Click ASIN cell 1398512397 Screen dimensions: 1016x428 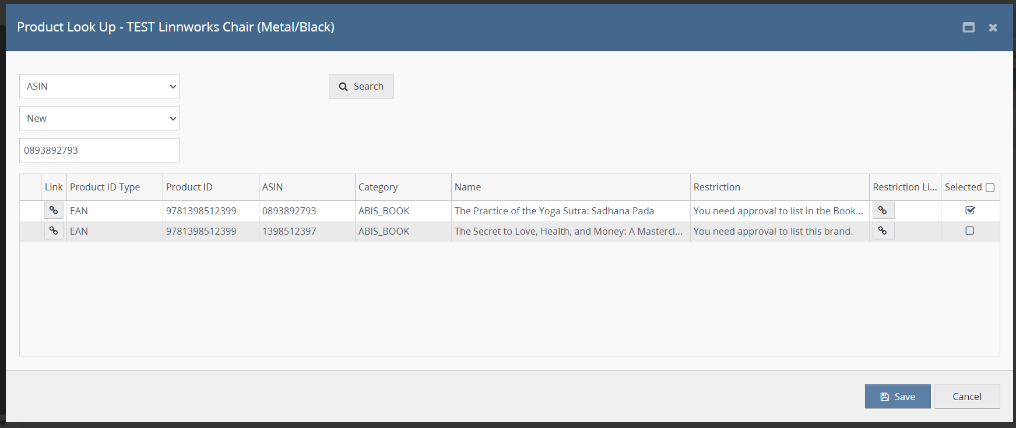tap(307, 231)
